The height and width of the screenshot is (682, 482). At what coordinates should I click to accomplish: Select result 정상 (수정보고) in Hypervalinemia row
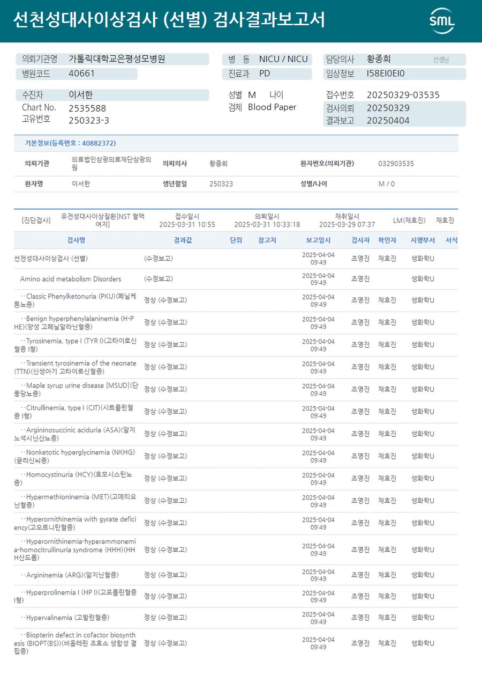(x=165, y=618)
